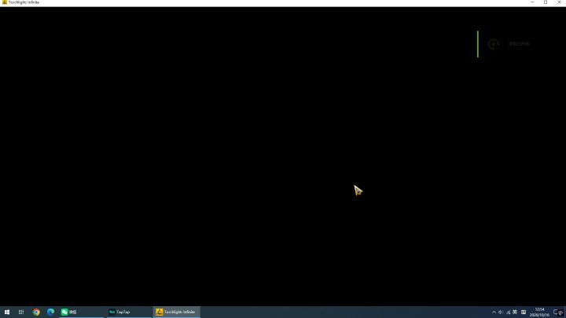Switch the input language indicator

coord(515,313)
